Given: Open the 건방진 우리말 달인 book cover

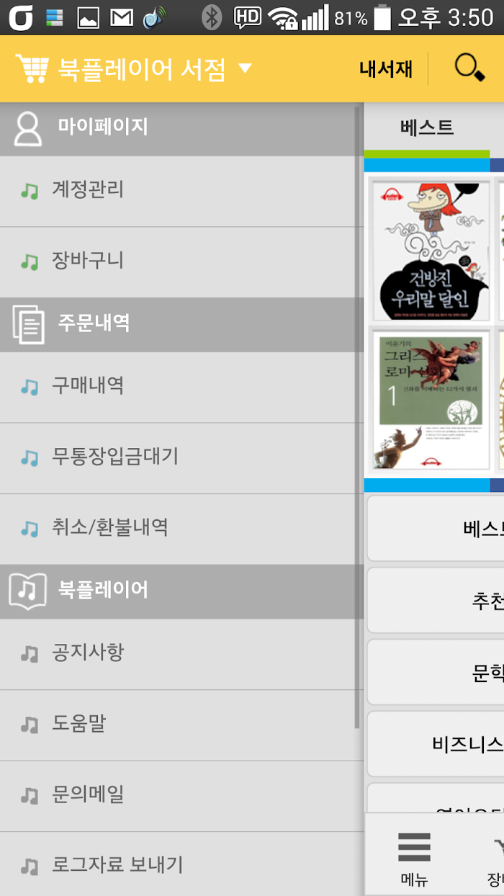Looking at the screenshot, I should [x=430, y=250].
